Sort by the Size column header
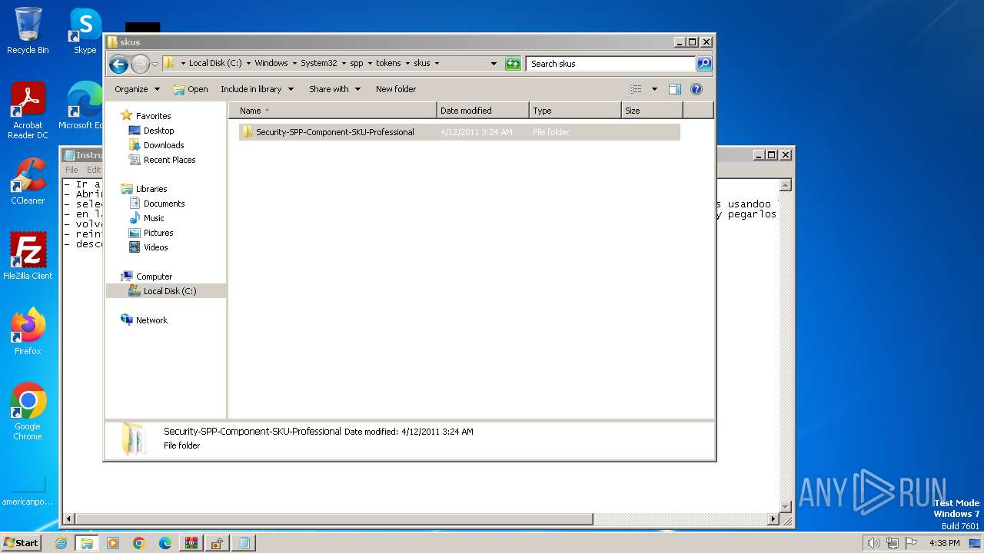Viewport: 984px width, 553px height. pos(652,111)
